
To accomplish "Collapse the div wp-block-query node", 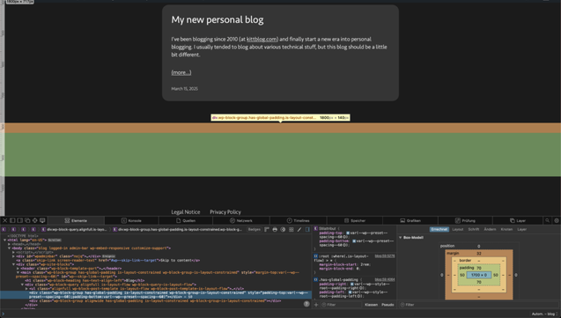I will (x=22, y=285).
